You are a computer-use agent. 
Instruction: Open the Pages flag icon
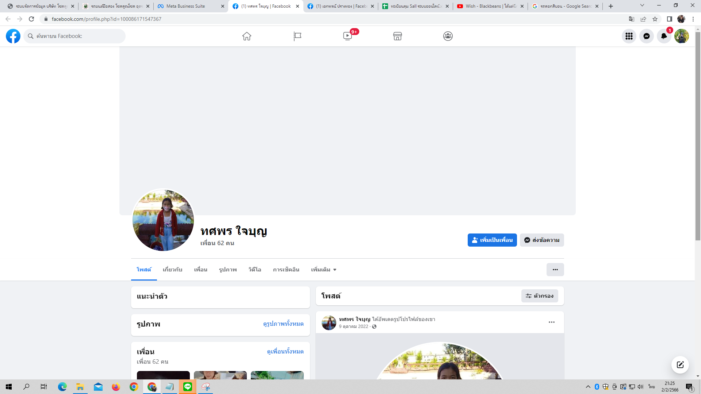click(x=297, y=36)
